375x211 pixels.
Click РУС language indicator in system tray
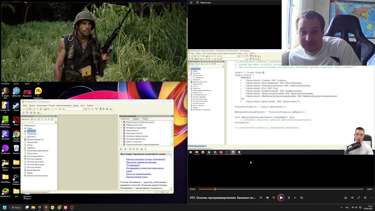347,207
